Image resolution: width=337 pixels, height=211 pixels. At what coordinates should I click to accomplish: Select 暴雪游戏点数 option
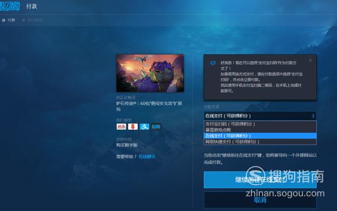click(x=260, y=130)
